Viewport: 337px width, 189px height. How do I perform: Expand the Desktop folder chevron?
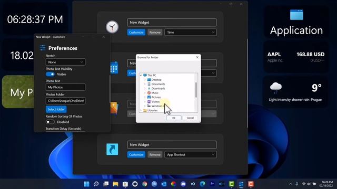pyautogui.click(x=145, y=79)
